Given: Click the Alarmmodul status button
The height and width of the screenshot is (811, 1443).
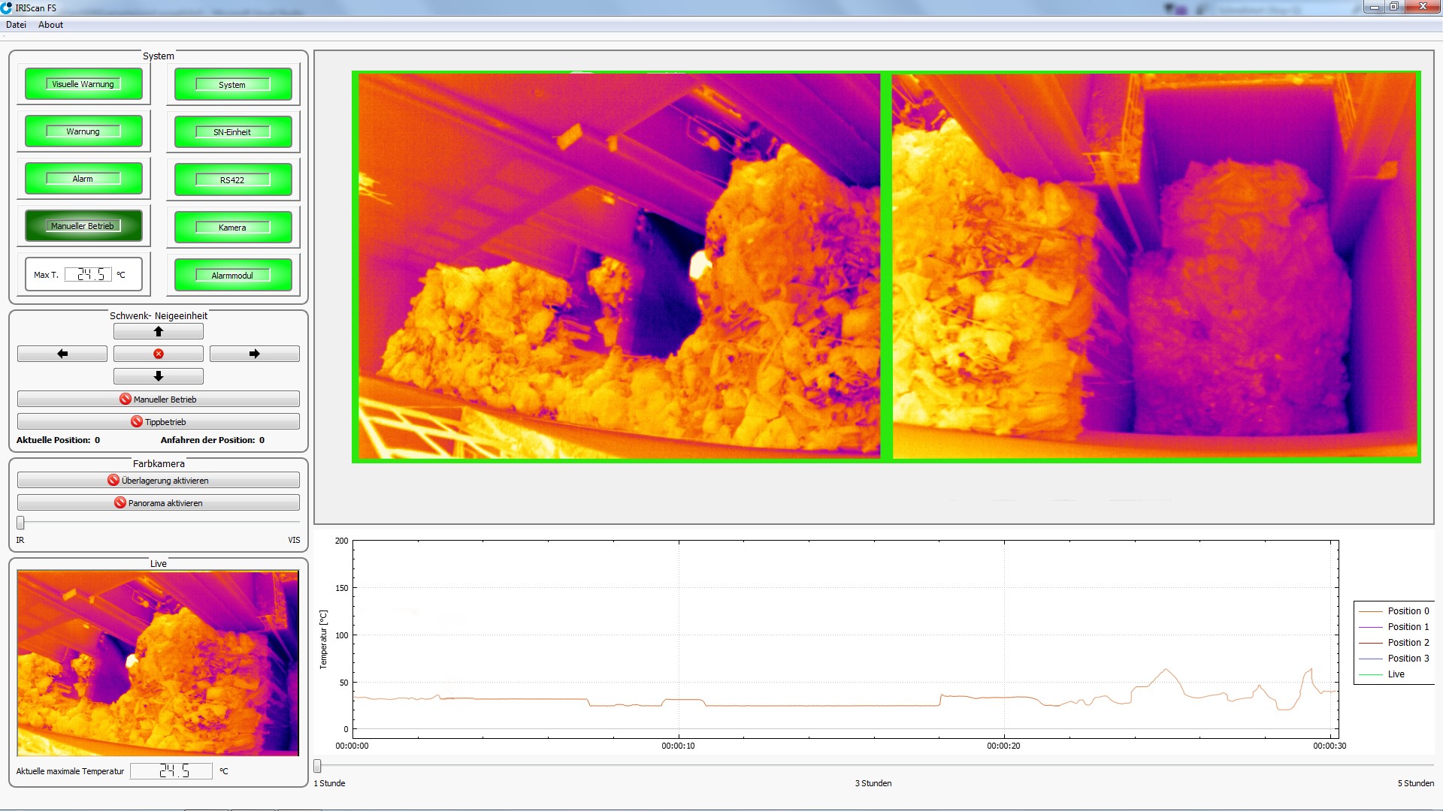Looking at the screenshot, I should [x=233, y=276].
